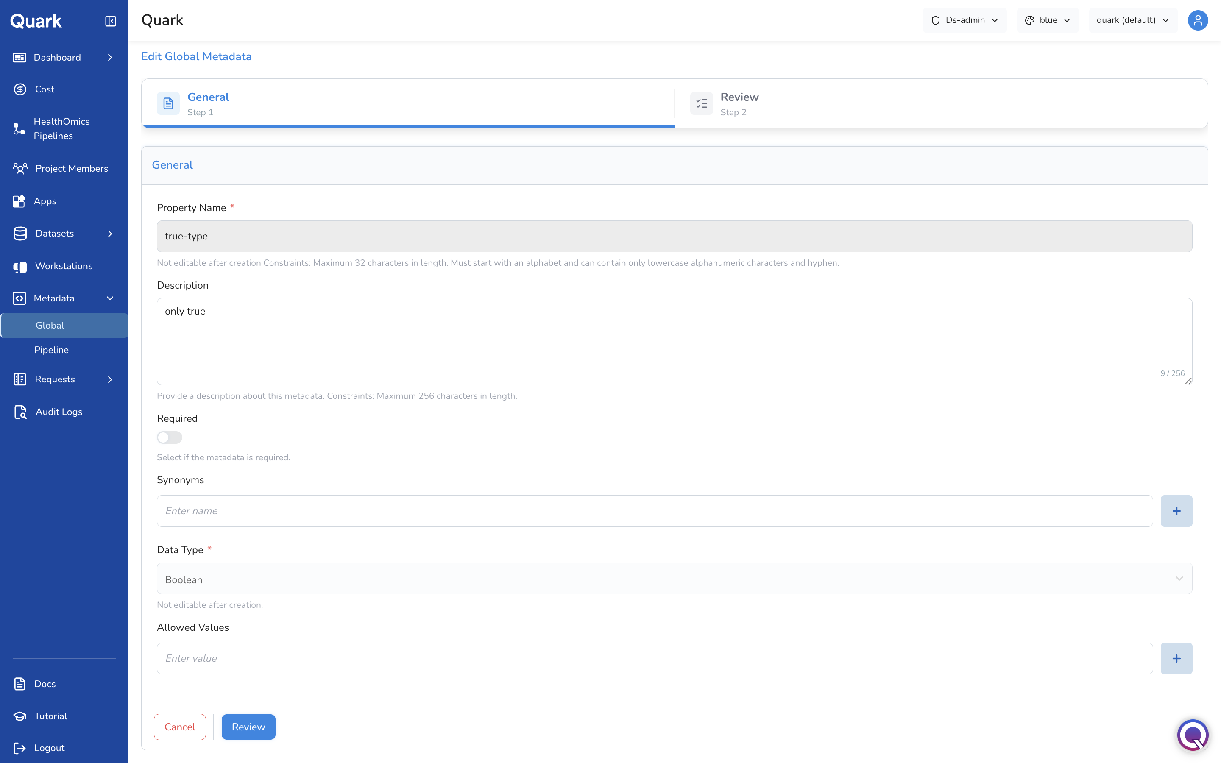Click the HealthOmics Pipelines icon
1221x763 pixels.
[19, 129]
